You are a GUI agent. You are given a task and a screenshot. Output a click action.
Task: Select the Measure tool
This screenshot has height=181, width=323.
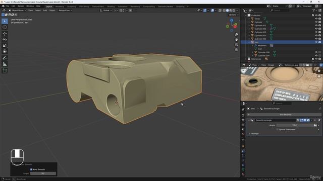pyautogui.click(x=5, y=64)
